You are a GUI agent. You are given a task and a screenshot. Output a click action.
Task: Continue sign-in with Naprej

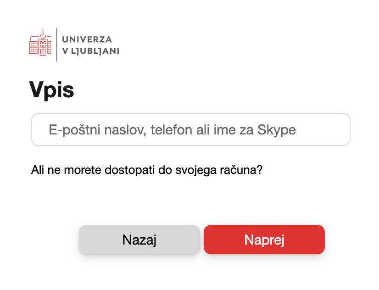264,240
